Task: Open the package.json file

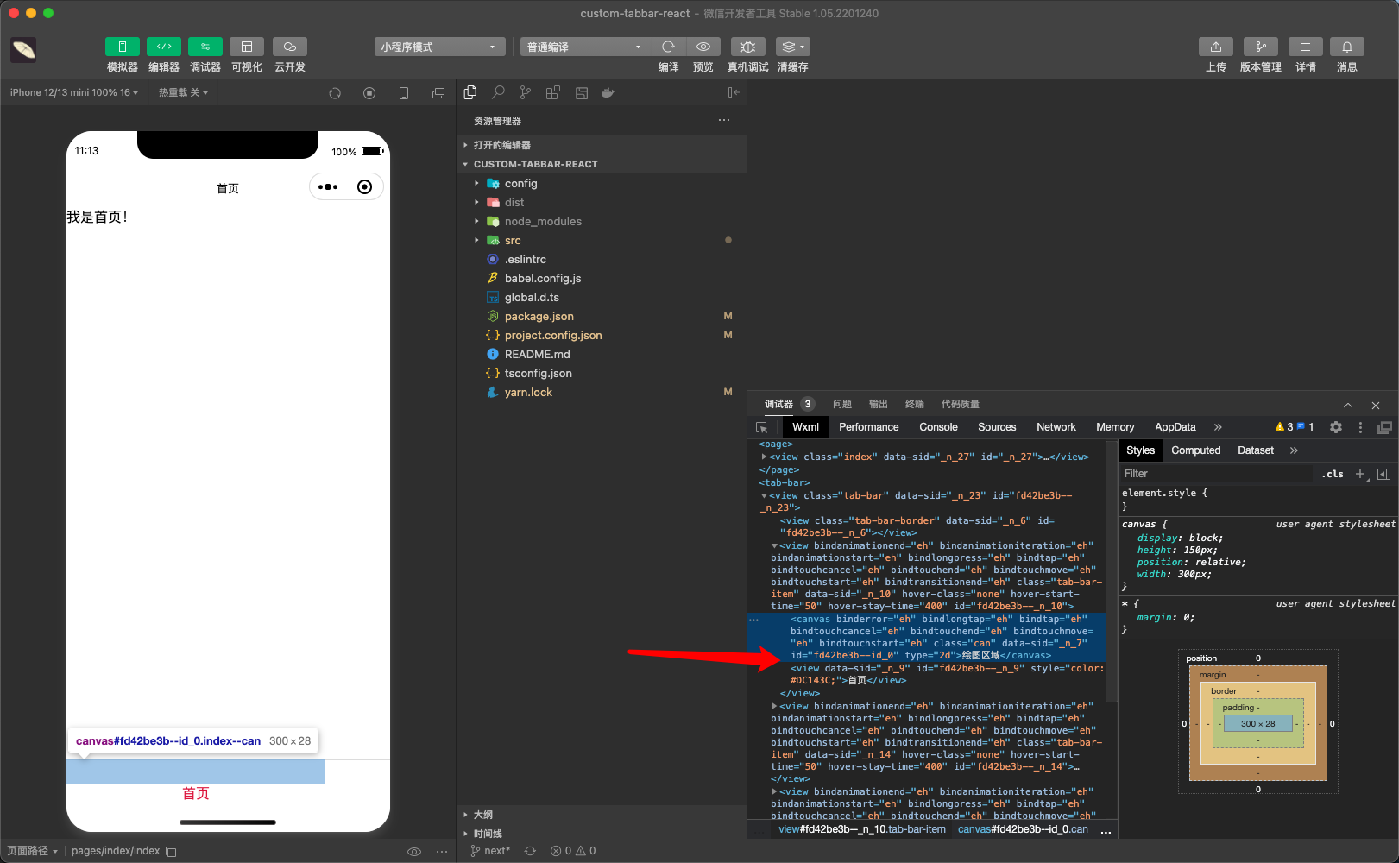Action: pos(540,316)
